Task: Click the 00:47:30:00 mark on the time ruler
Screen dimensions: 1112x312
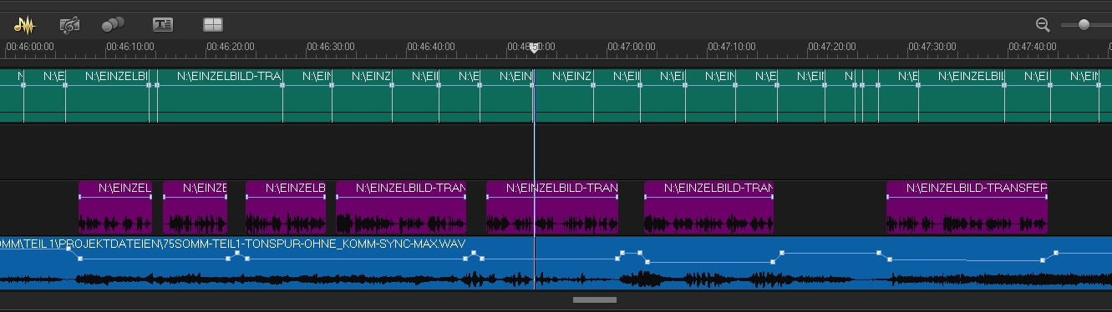Action: coord(932,47)
